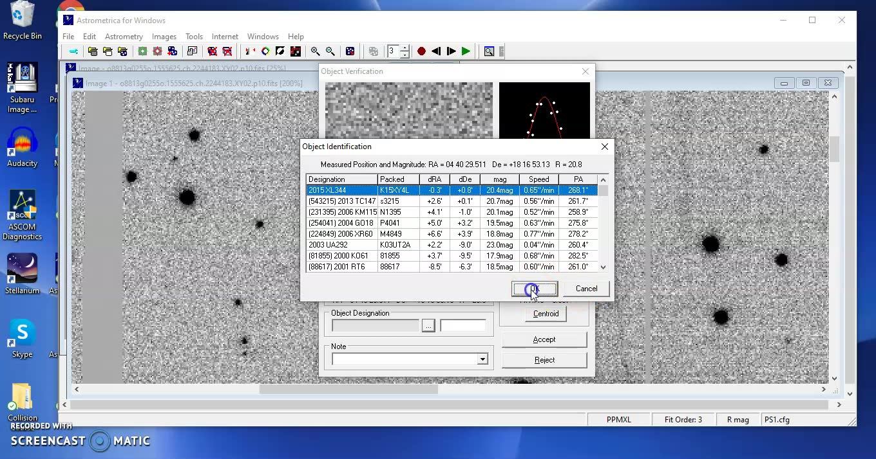Select the (81855) 2000 KO61 row
The width and height of the screenshot is (876, 459).
[452, 256]
